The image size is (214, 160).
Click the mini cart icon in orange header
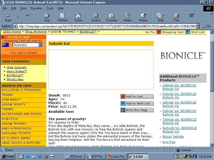[x=3, y=37]
